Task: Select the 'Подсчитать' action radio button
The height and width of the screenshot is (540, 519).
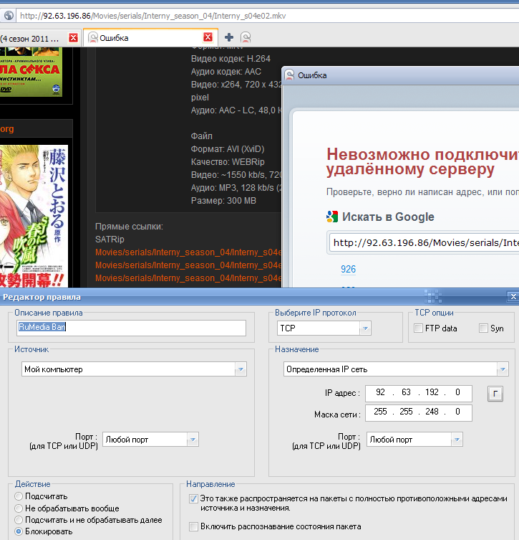Action: point(19,496)
